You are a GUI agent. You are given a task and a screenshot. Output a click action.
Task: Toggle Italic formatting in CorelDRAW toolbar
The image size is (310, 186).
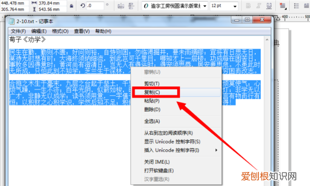pyautogui.click(x=259, y=6)
